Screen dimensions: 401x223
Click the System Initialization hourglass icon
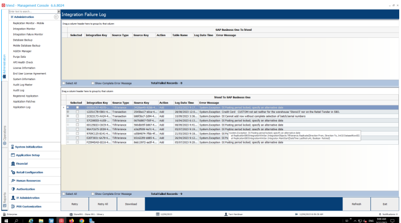tap(12, 147)
